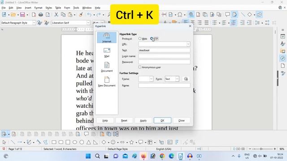
Task: Click the Special Character omega icon
Action: (x=180, y=15)
